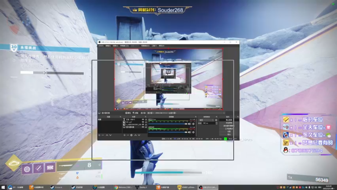Toggle visibility of the third source (image)

coord(143,125)
